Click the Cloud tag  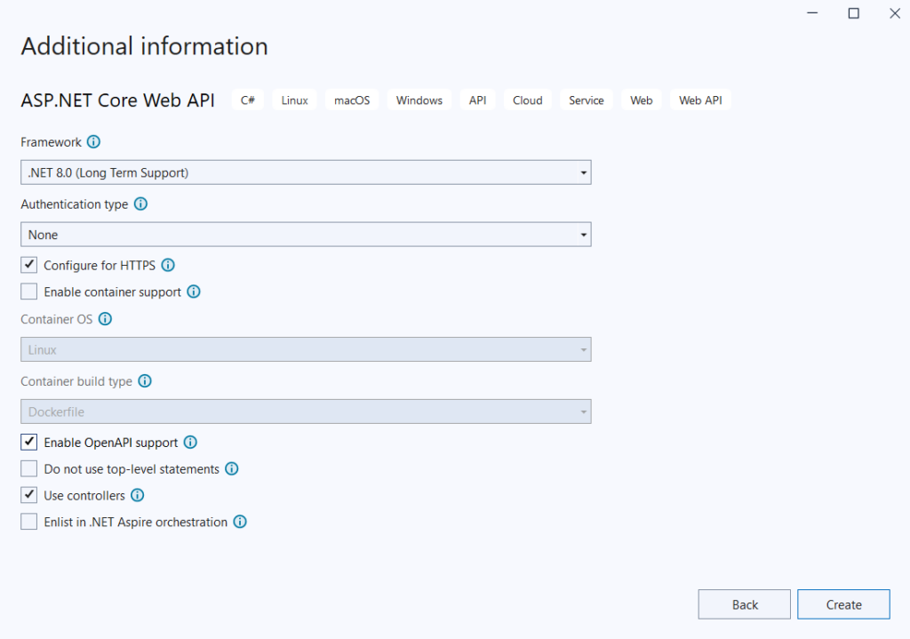528,100
